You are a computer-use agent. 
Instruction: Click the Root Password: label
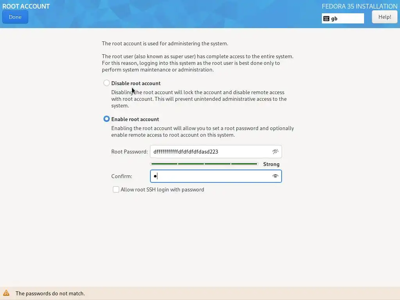click(129, 152)
